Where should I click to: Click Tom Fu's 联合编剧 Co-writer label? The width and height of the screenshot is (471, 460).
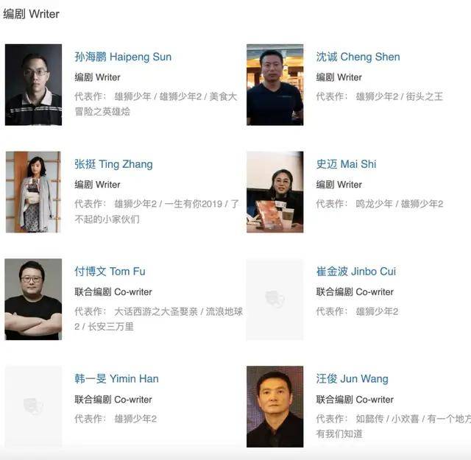pyautogui.click(x=113, y=291)
